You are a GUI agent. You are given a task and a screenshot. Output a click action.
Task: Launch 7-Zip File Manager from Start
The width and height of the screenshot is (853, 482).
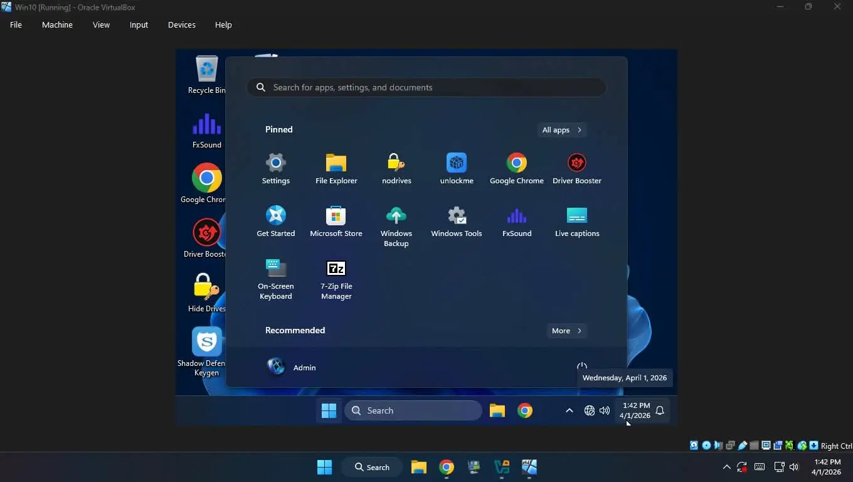tap(336, 279)
